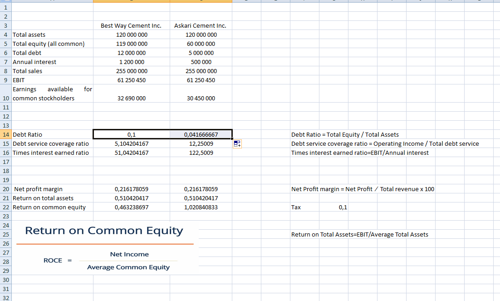Image resolution: width=500 pixels, height=301 pixels.
Task: Click row header 20
Action: 5,189
